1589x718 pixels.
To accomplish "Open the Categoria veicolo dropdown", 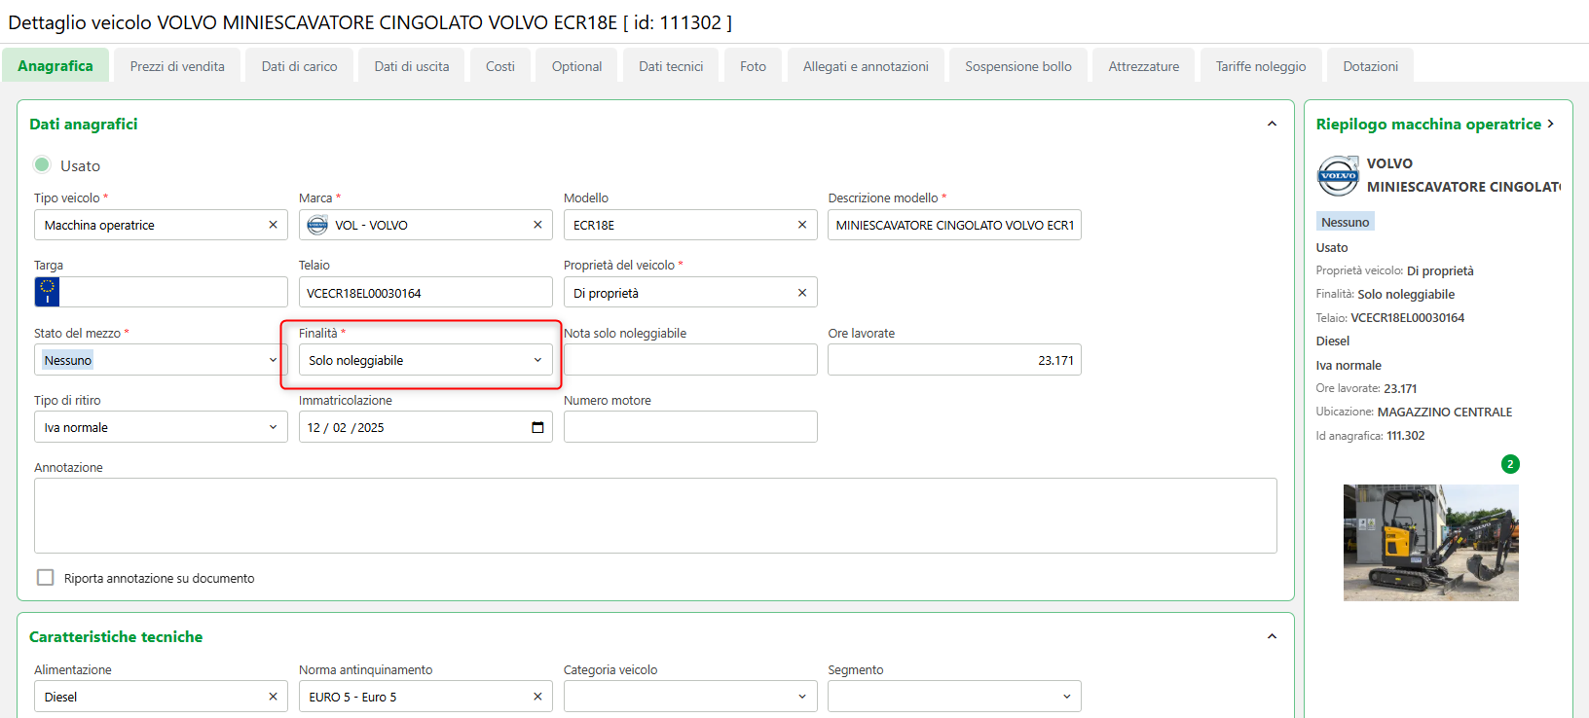I will [x=690, y=697].
